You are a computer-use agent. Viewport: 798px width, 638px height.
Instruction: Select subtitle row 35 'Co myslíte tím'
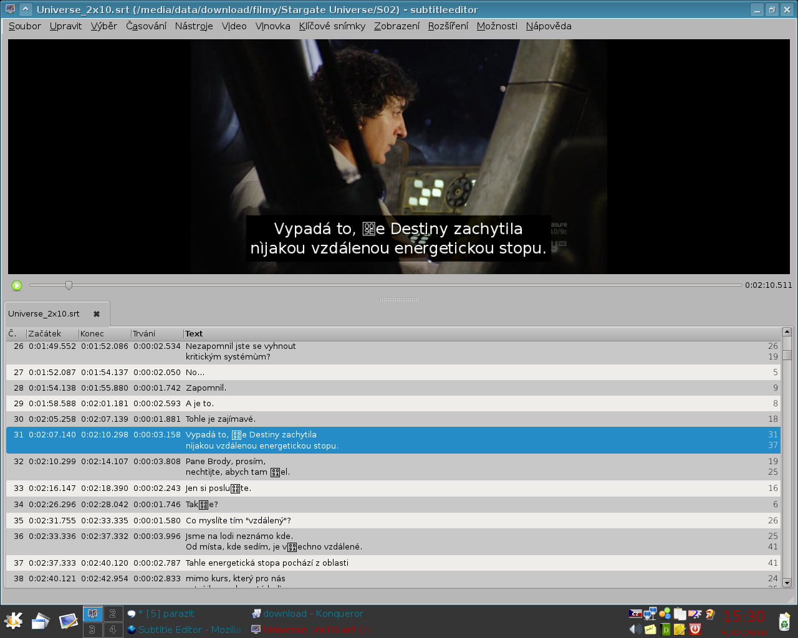coord(393,521)
